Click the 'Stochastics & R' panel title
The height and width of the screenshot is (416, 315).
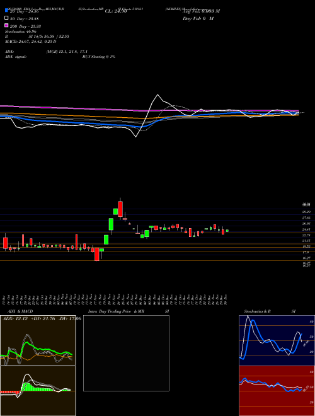click(257, 311)
